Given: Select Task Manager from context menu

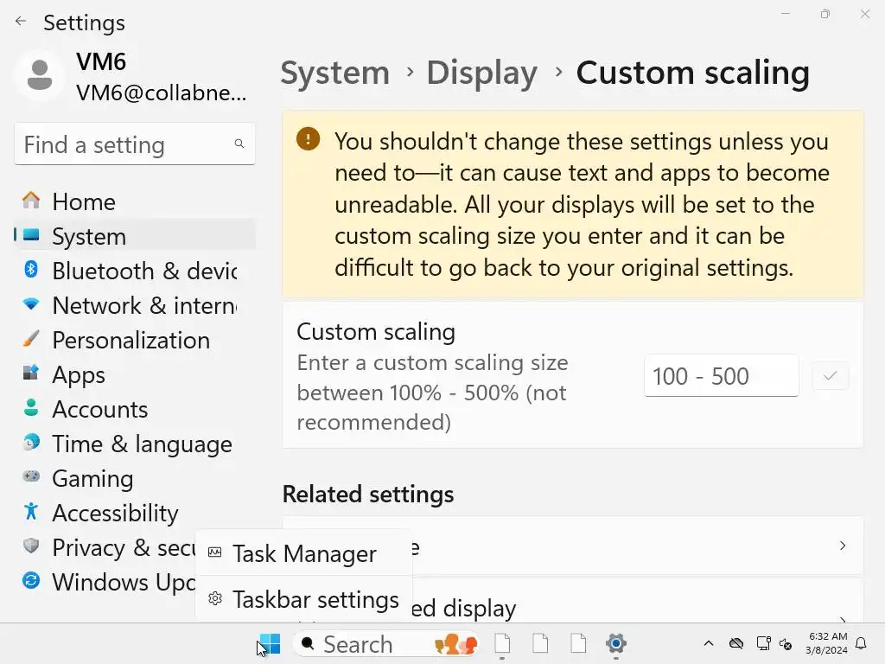Looking at the screenshot, I should pos(303,553).
